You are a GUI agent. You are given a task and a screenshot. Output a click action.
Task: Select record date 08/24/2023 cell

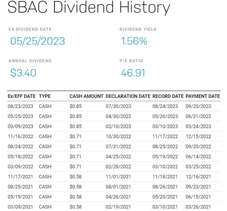[165, 107]
